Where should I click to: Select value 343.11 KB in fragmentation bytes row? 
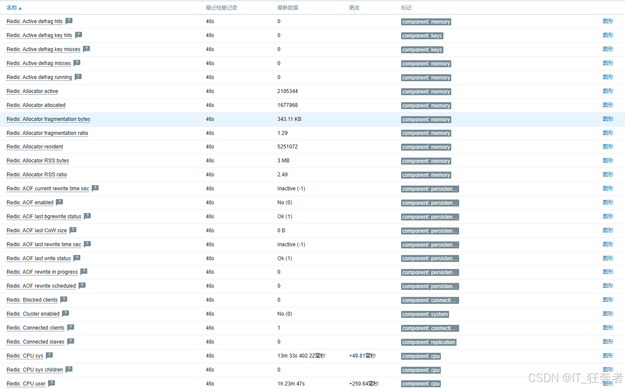point(289,119)
